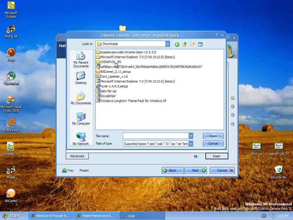293x220 pixels.
Task: Jump to My Documents place
Action: [x=81, y=99]
